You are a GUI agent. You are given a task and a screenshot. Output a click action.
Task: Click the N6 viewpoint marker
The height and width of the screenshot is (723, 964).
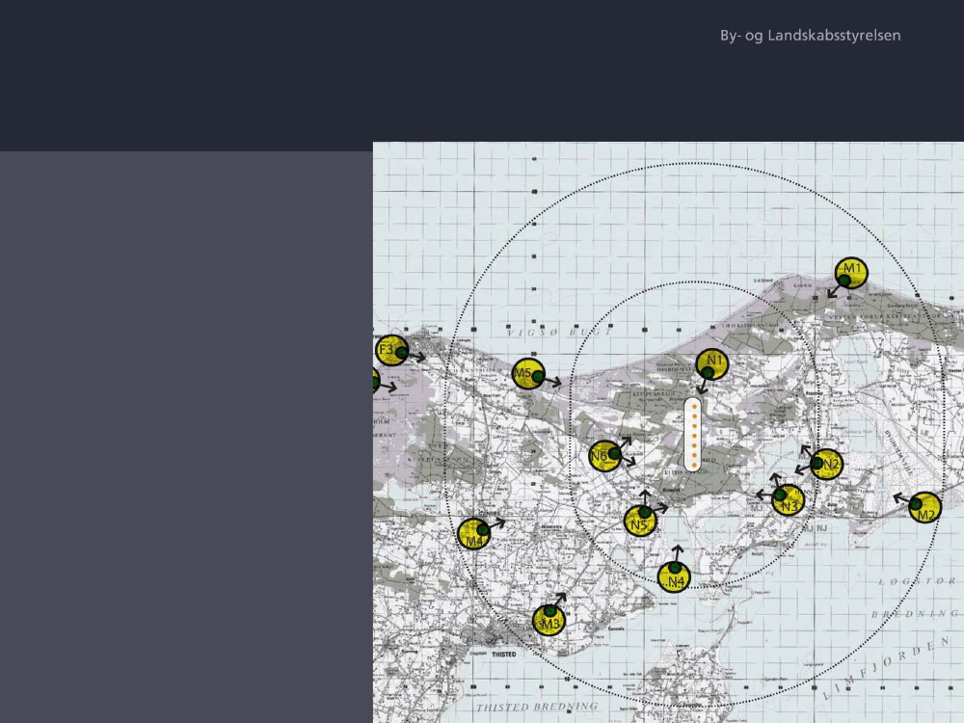click(605, 456)
